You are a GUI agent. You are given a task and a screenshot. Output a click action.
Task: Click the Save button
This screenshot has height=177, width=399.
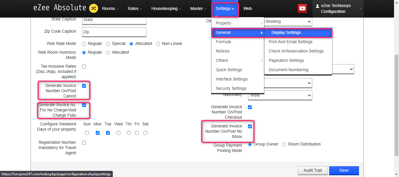(x=344, y=171)
